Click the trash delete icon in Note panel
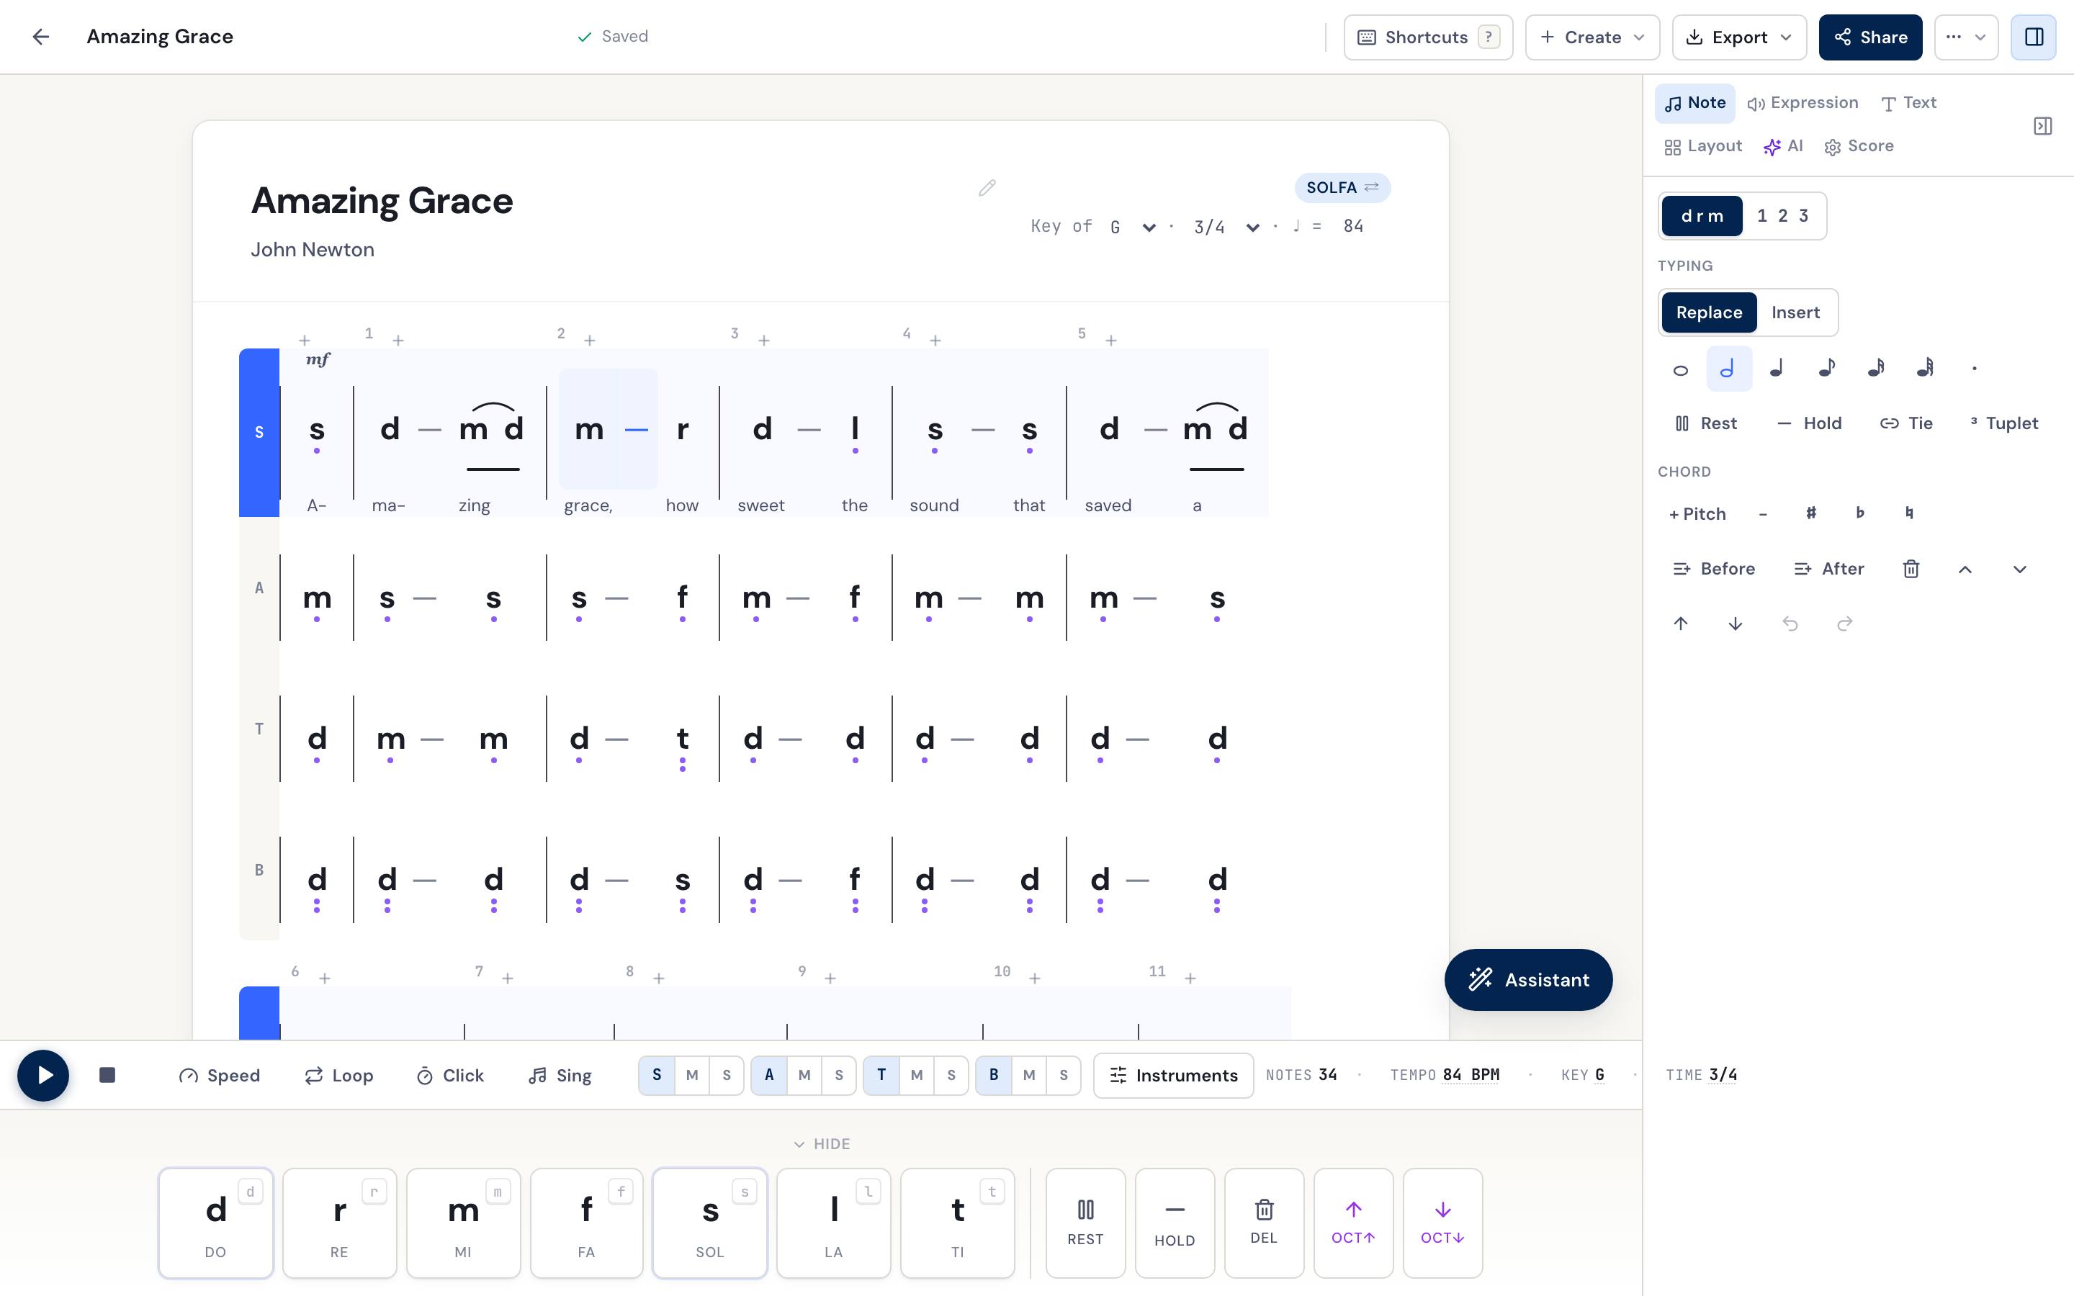 [x=1911, y=568]
